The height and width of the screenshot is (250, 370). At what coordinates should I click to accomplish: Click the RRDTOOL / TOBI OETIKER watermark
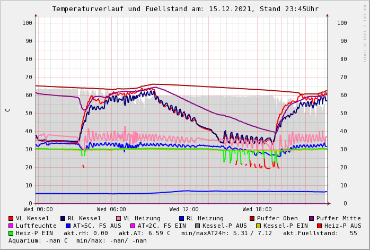[365, 32]
